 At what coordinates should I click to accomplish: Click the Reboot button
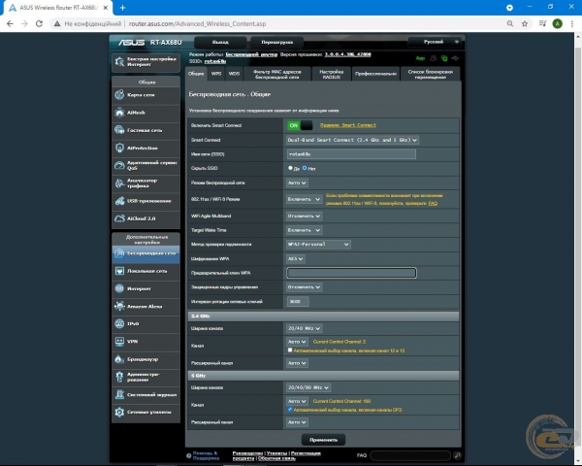click(x=276, y=42)
